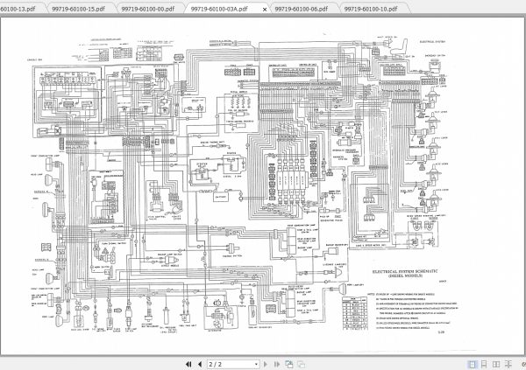
Task: Jump to the last page
Action: [x=277, y=364]
